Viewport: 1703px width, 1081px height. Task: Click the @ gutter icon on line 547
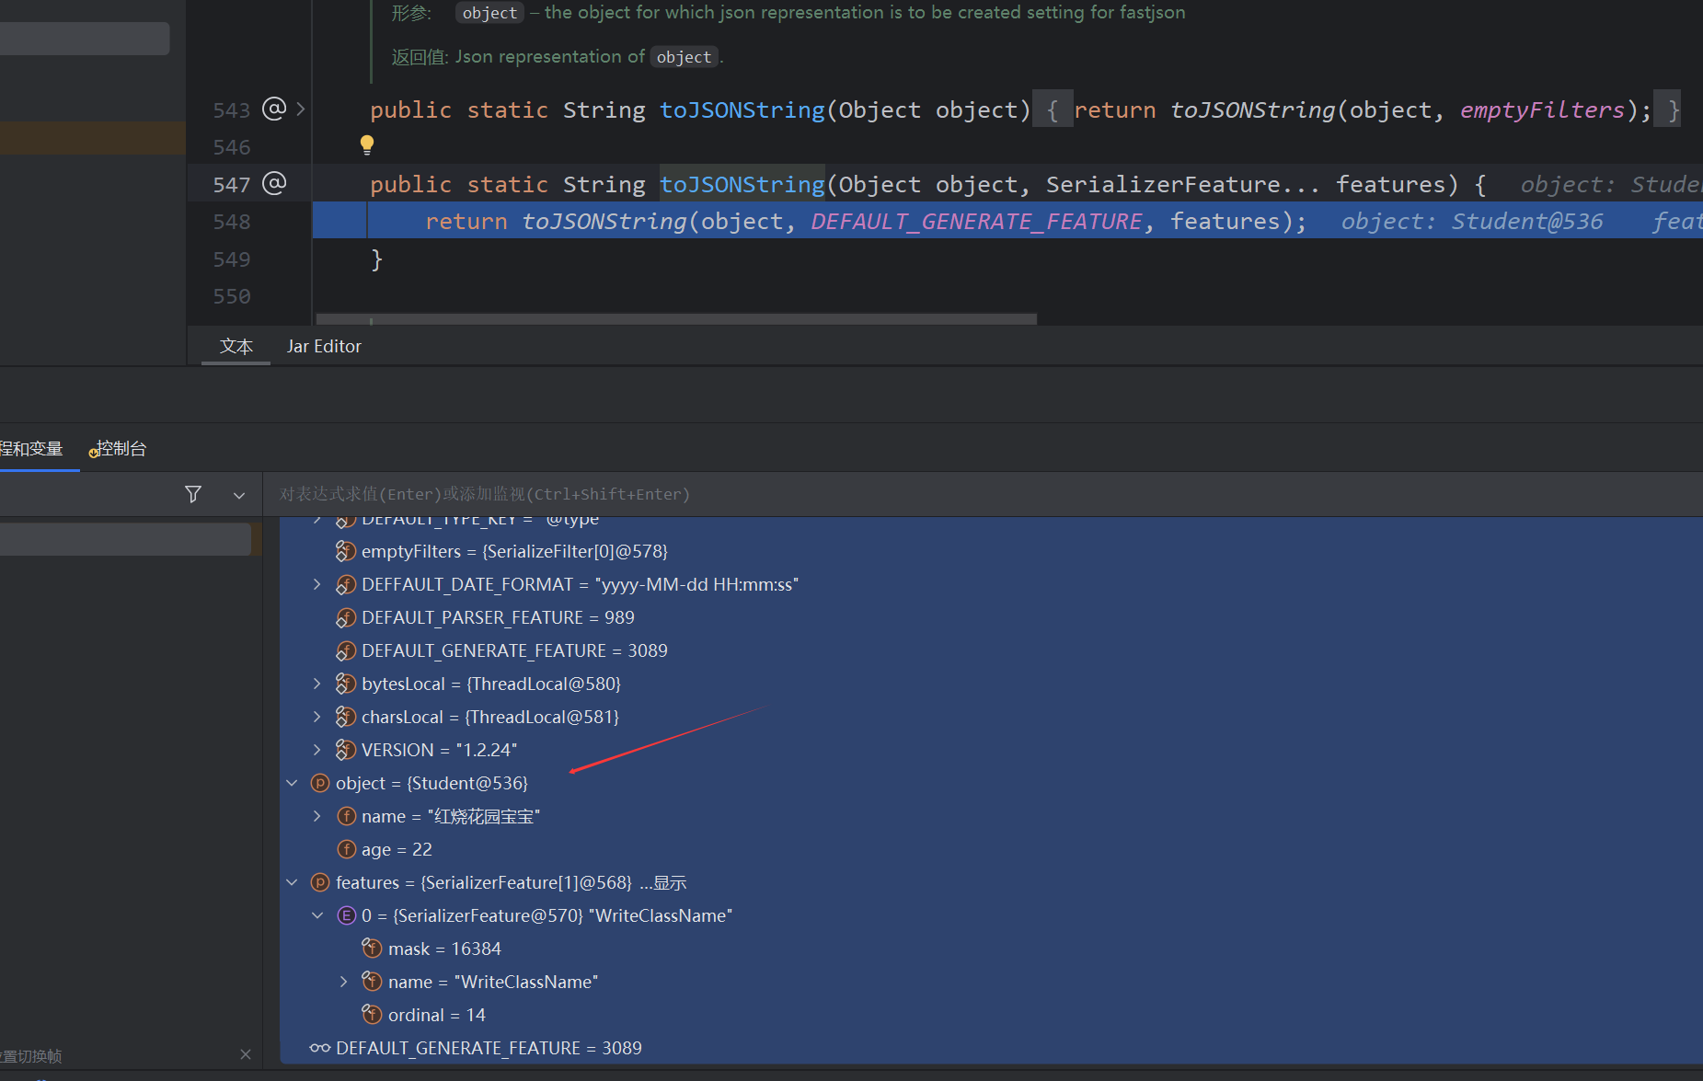[x=274, y=184]
